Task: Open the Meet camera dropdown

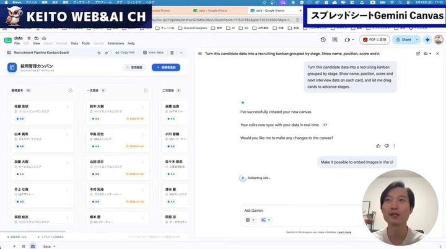Action: [x=349, y=40]
